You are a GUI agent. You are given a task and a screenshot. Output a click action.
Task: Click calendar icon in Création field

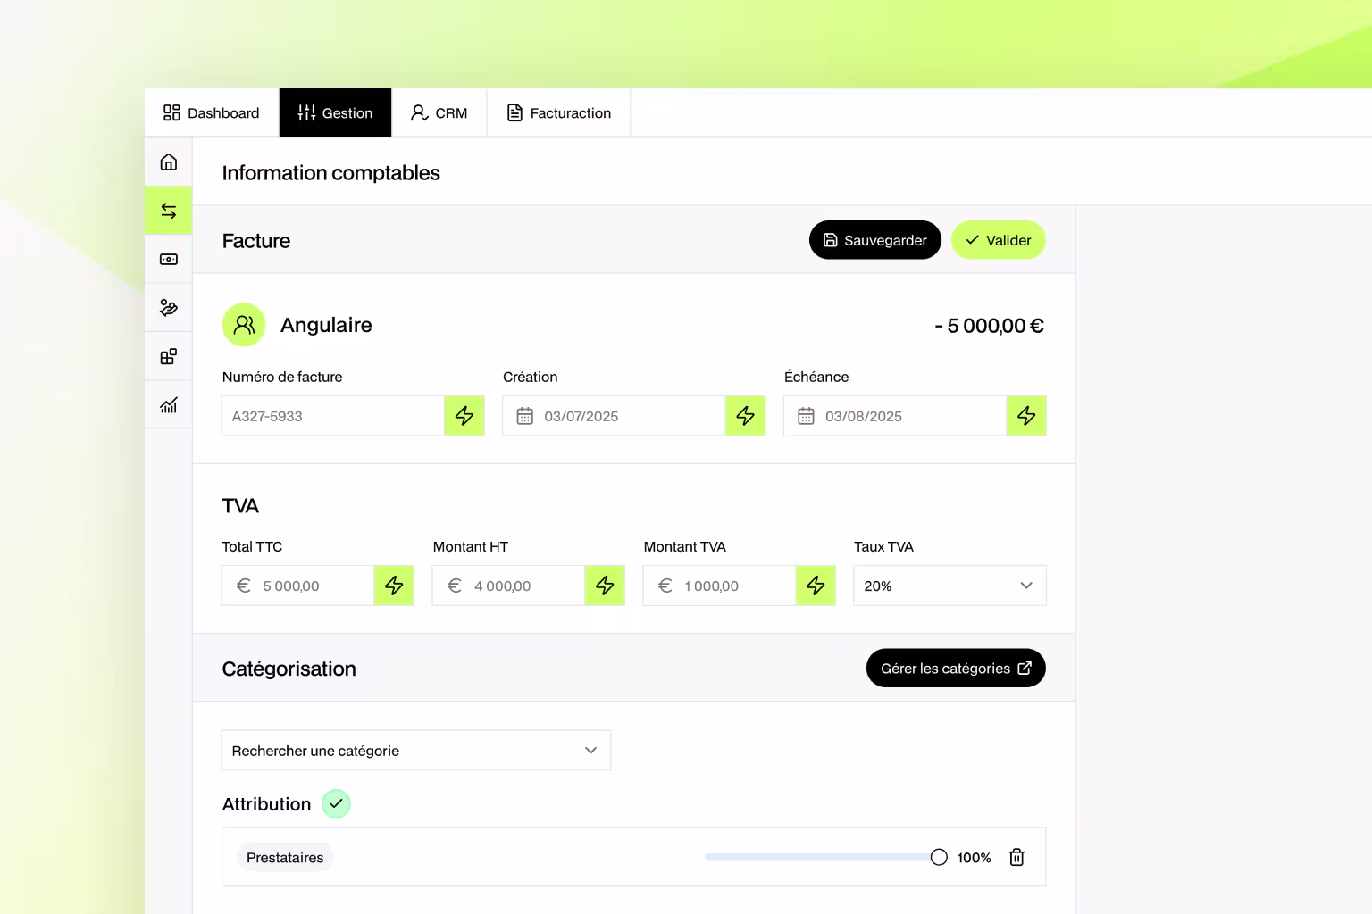(525, 416)
